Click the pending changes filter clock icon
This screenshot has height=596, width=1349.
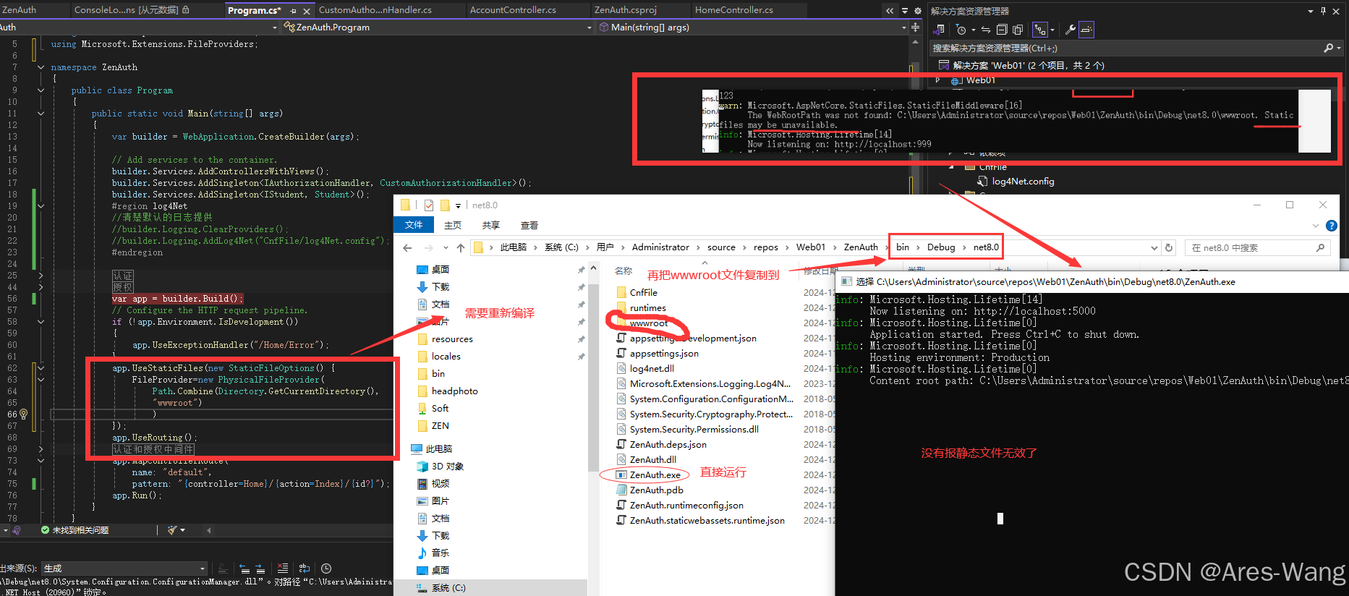pos(961,30)
